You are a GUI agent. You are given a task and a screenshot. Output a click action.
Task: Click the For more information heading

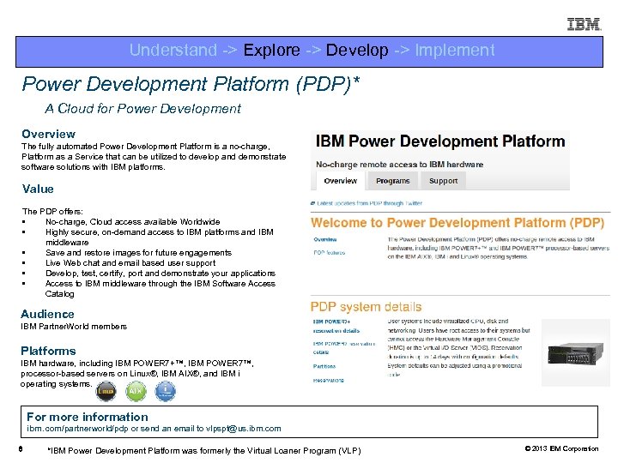[x=88, y=417]
